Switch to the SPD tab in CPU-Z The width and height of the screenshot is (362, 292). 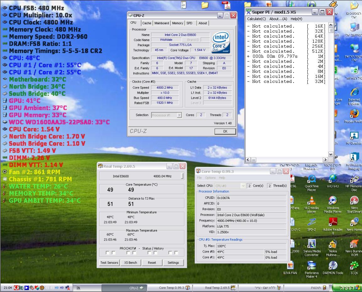189,23
